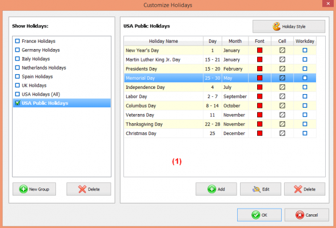Screen dimensions: 336x228
Task: Click the Month column header
Action: pos(235,41)
